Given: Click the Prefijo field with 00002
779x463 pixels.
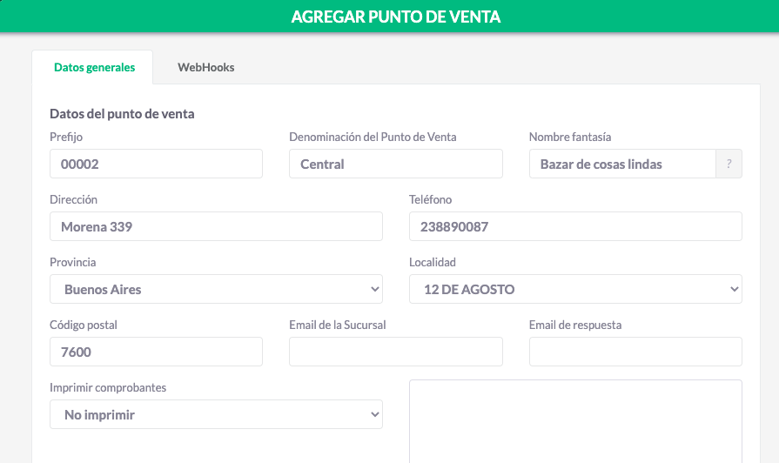Looking at the screenshot, I should (156, 164).
